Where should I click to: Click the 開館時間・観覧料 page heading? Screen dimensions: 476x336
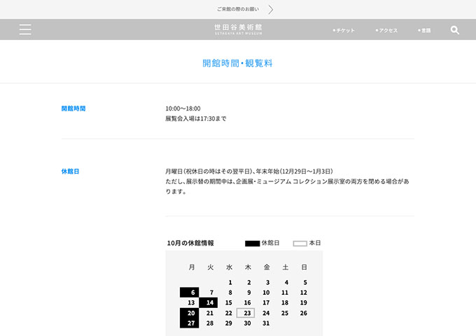(x=237, y=63)
